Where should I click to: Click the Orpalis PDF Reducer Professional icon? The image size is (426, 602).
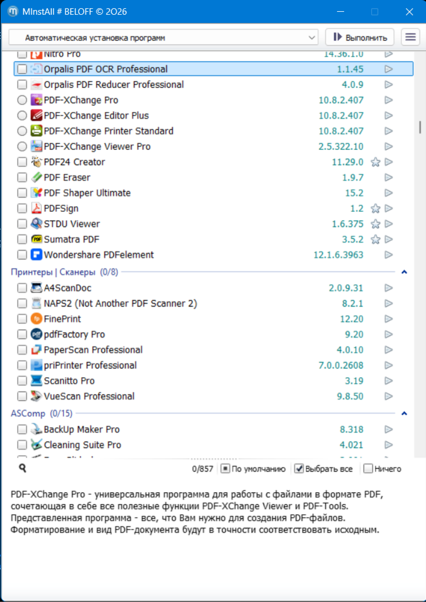(37, 84)
